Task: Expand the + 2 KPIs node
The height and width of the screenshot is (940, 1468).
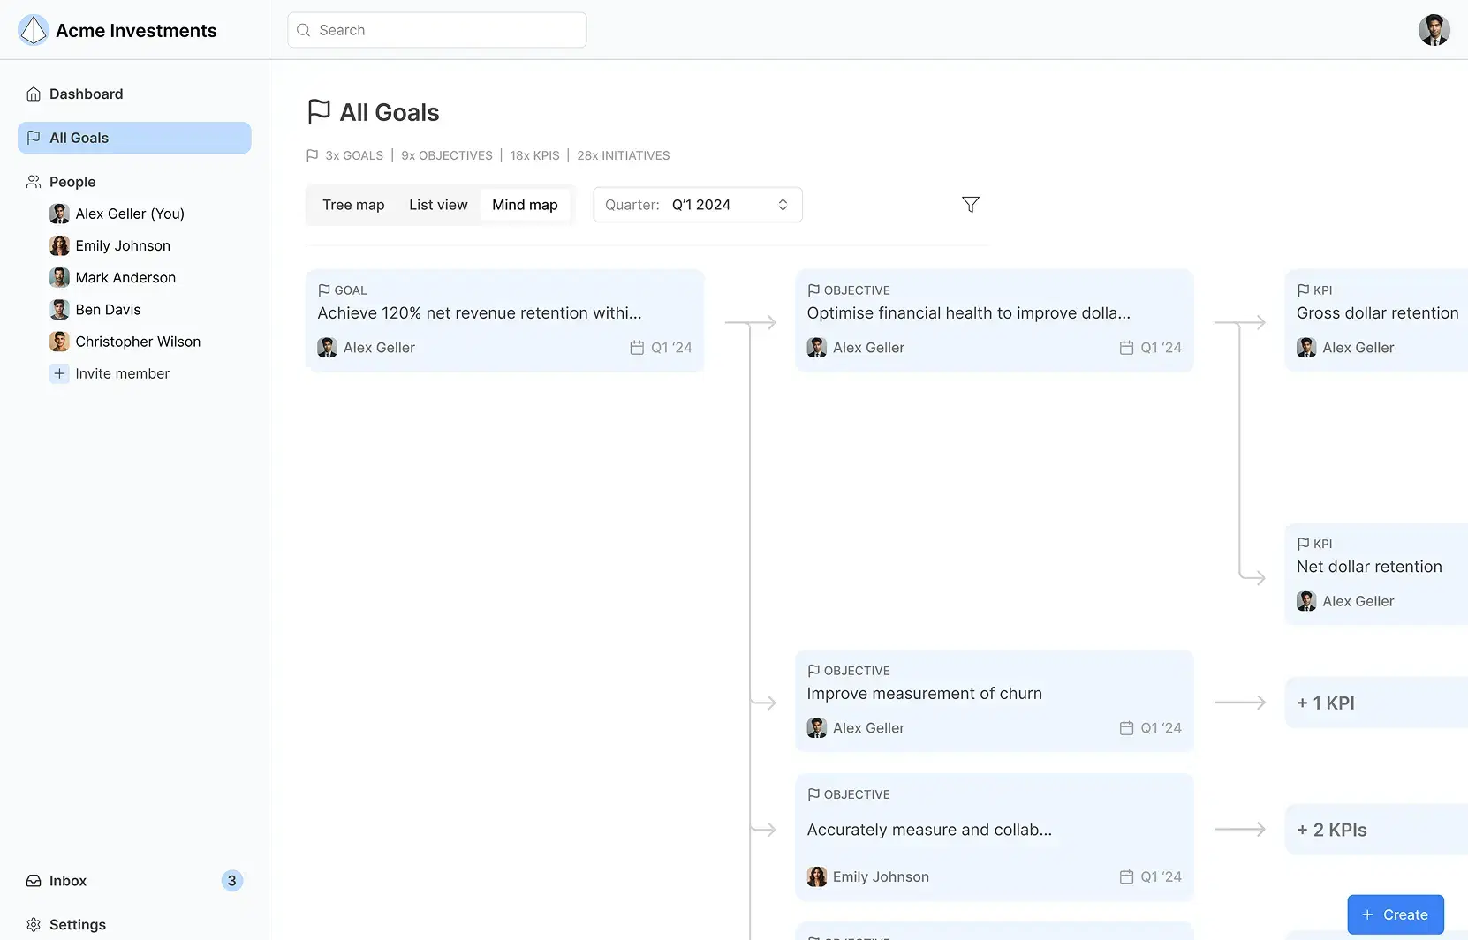Action: [1376, 830]
